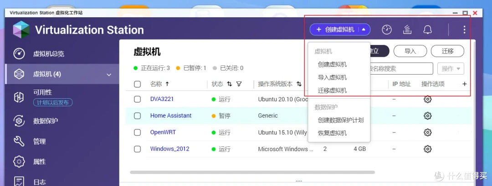Click the logs sidebar icon
This screenshot has width=492, height=186.
pyautogui.click(x=19, y=181)
